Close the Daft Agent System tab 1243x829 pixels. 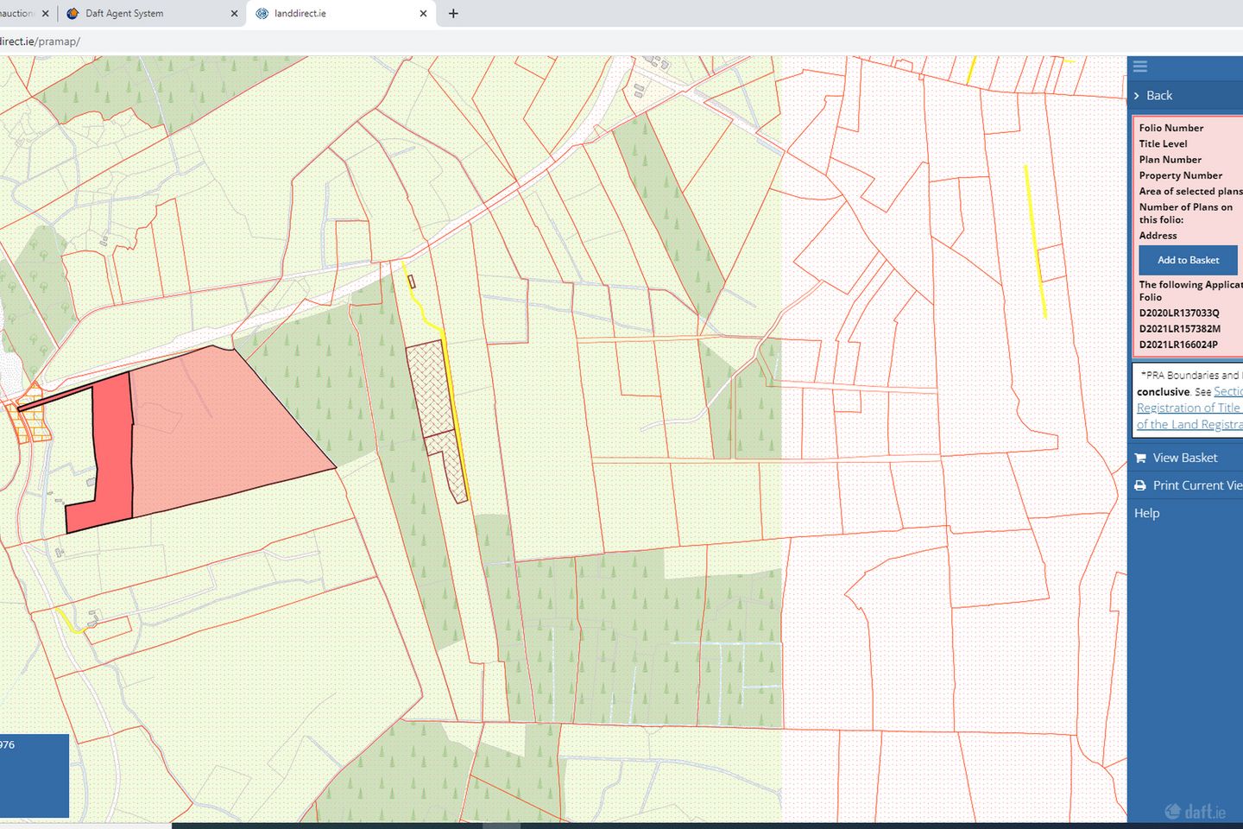point(235,14)
